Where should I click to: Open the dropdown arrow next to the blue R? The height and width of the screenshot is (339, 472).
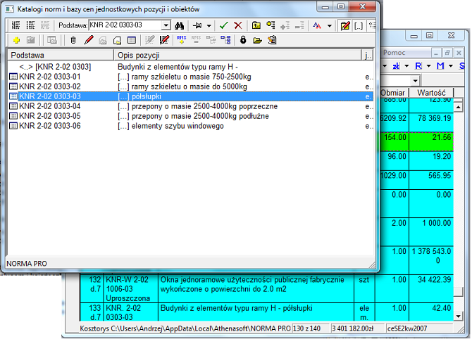428,66
